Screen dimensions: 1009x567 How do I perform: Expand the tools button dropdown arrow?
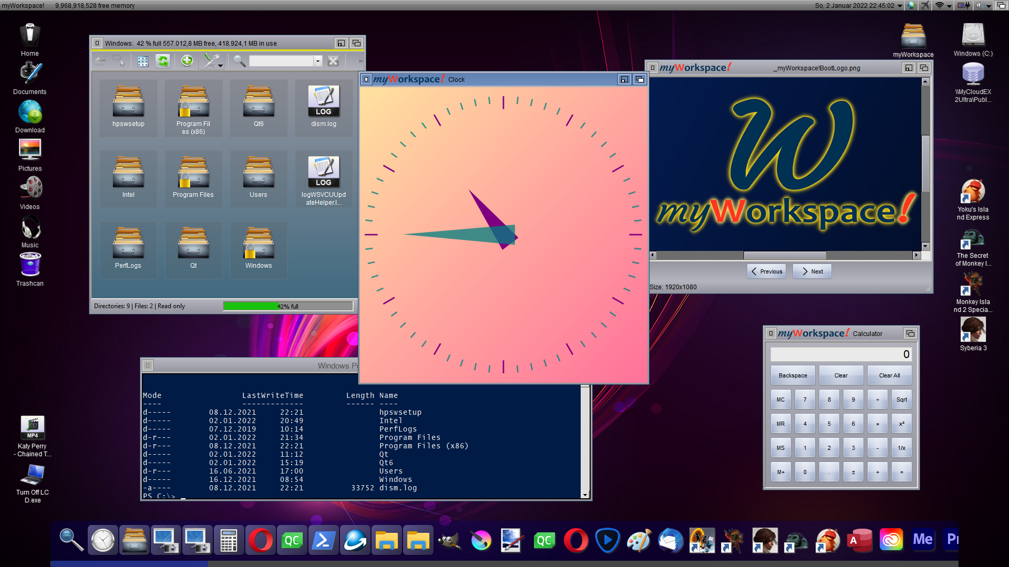pyautogui.click(x=220, y=65)
